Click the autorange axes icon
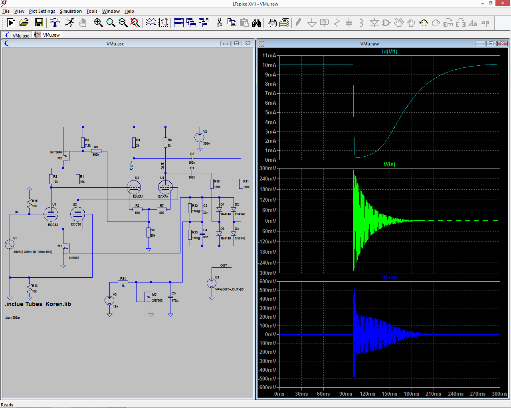 (x=163, y=23)
